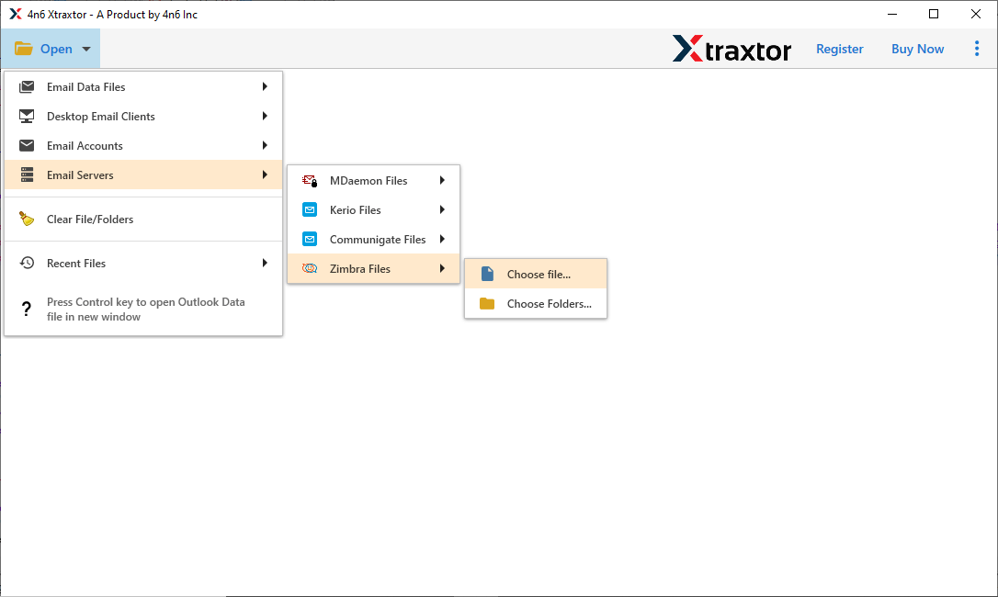Select Email Accounts menu entry

[143, 145]
